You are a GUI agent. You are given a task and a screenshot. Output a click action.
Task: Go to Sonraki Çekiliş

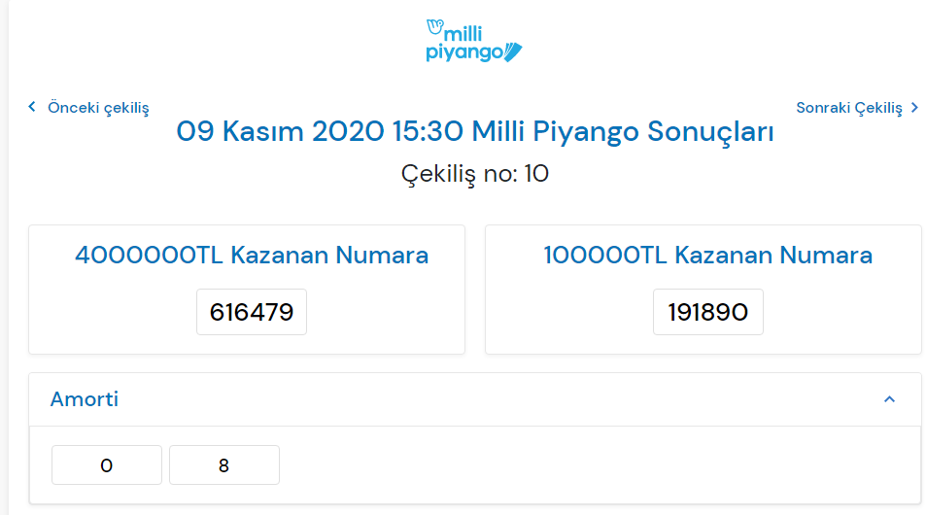coord(849,108)
